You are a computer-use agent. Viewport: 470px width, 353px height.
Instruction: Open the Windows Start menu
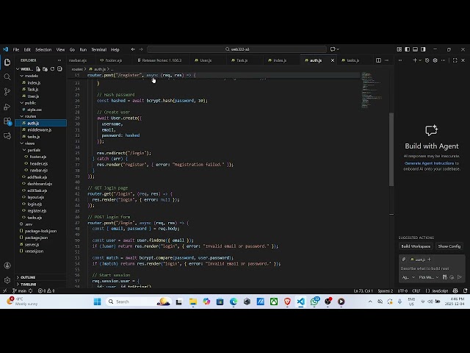98,302
